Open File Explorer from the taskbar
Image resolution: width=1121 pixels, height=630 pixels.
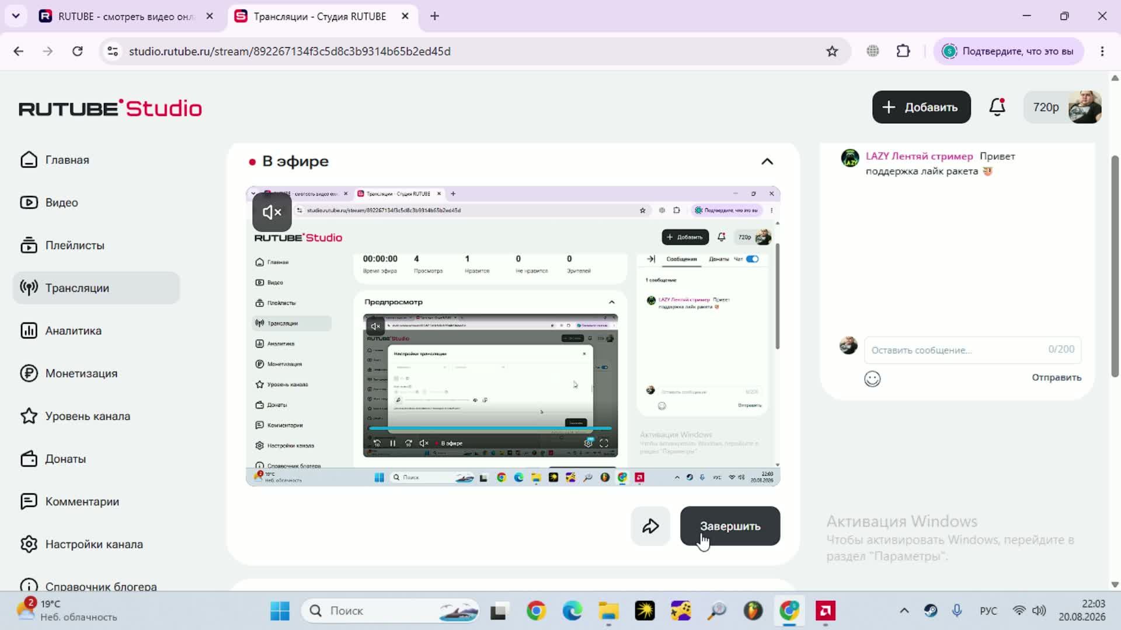(x=608, y=611)
